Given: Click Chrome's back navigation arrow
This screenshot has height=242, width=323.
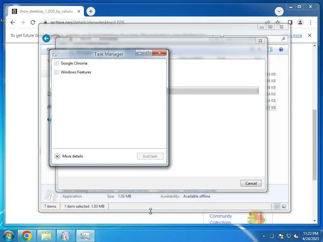Looking at the screenshot, I should point(13,22).
